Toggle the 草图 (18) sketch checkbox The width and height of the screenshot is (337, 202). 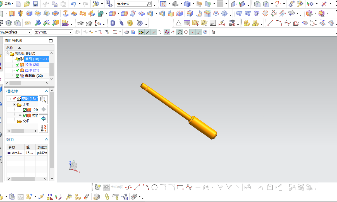[x=18, y=59]
